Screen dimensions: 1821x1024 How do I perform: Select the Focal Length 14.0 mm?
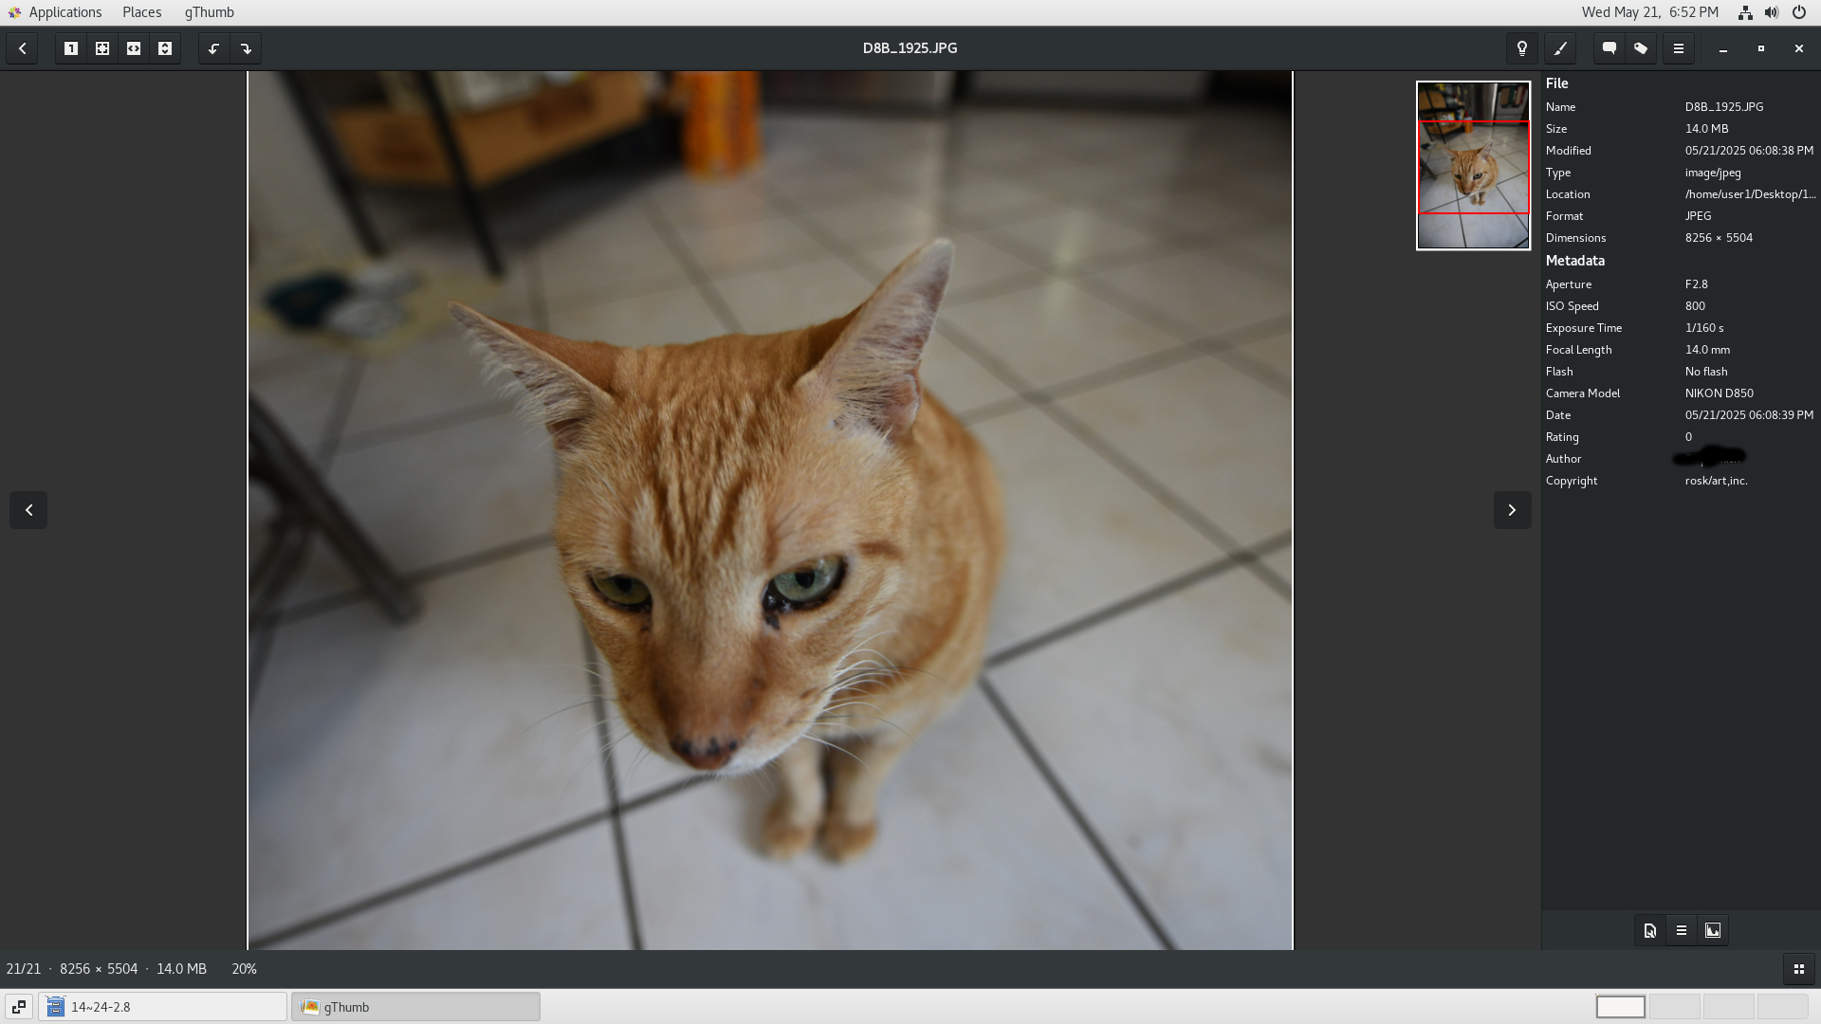[1707, 350]
